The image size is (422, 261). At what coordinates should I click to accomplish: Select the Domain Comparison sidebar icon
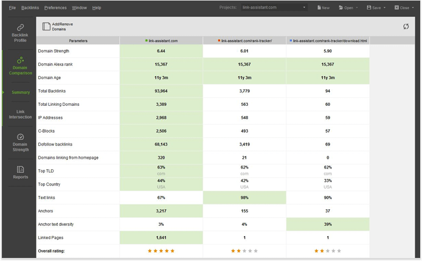pyautogui.click(x=20, y=60)
